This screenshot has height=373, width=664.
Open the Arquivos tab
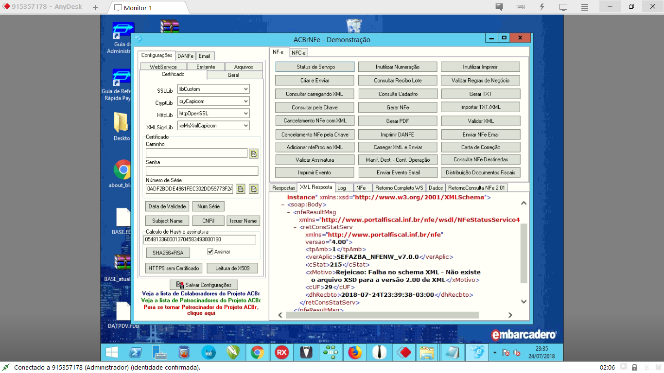click(x=244, y=67)
